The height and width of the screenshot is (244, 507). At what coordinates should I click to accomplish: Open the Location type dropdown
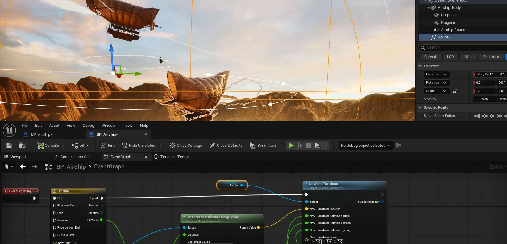click(437, 74)
